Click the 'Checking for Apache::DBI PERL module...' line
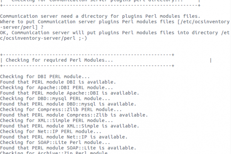231x154 pixels. point(57,87)
